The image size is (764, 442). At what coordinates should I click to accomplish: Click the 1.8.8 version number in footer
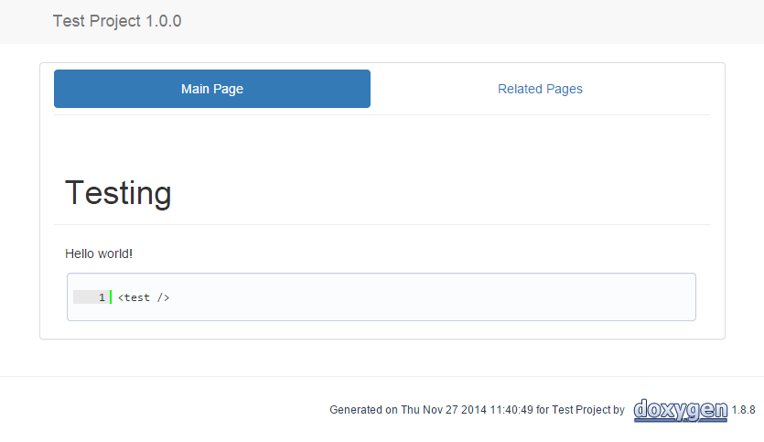(x=743, y=410)
